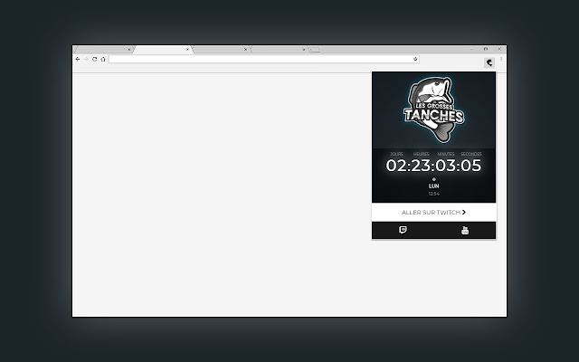The width and height of the screenshot is (579, 362).
Task: Minimize the browser window
Action: click(x=471, y=49)
